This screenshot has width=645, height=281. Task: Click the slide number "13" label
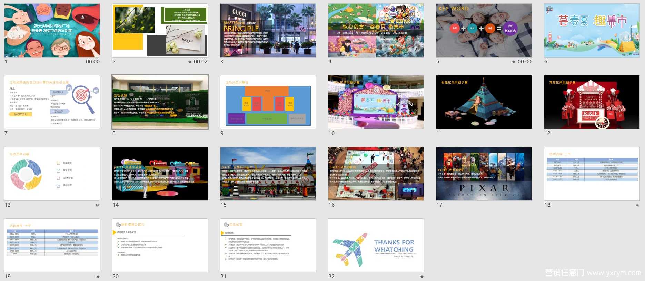[8, 205]
